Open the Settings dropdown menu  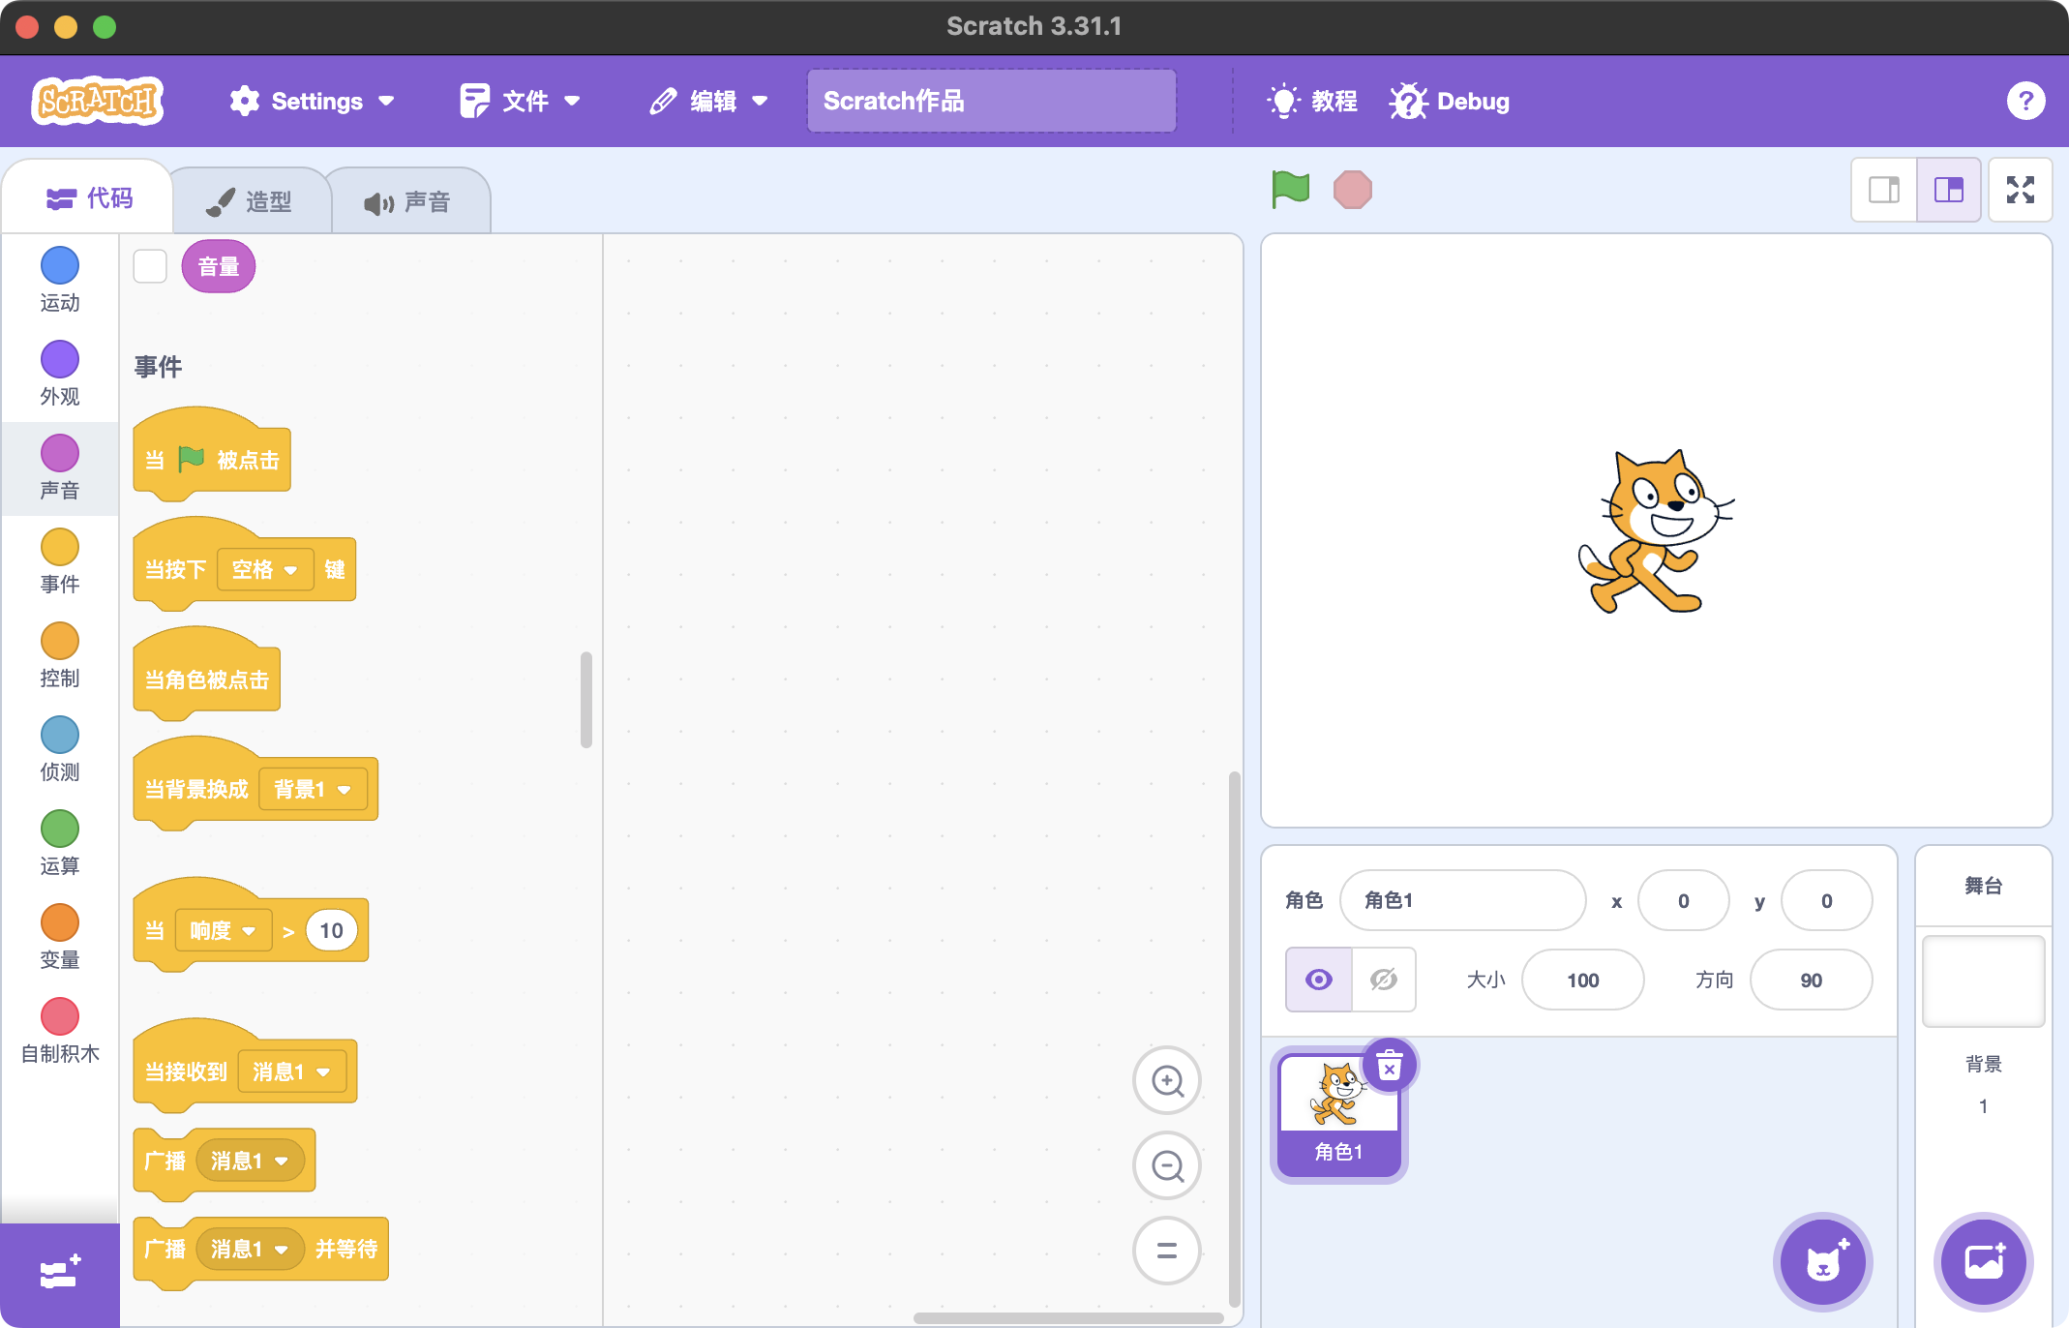[313, 101]
